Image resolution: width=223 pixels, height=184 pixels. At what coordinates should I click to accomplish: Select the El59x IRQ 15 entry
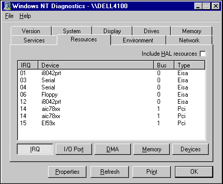pyautogui.click(x=111, y=123)
